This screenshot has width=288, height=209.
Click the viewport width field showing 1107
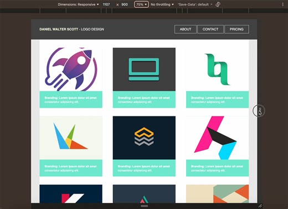[106, 4]
